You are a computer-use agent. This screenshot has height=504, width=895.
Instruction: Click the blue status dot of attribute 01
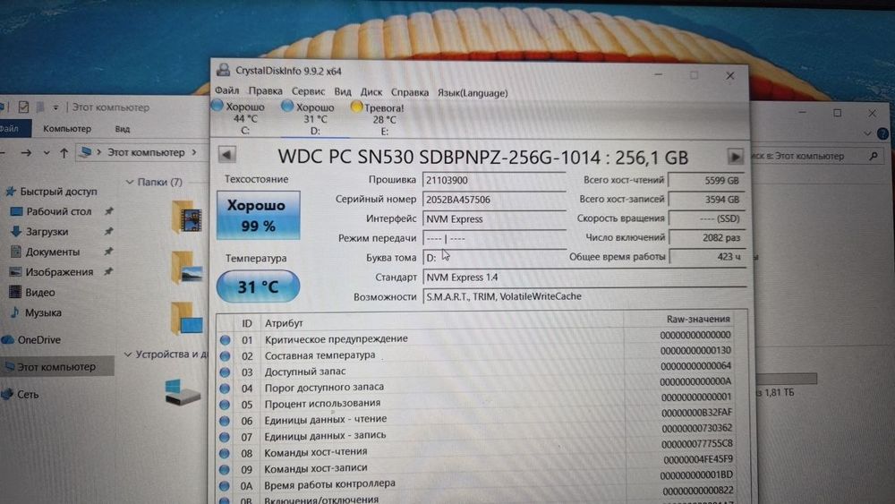click(x=225, y=339)
